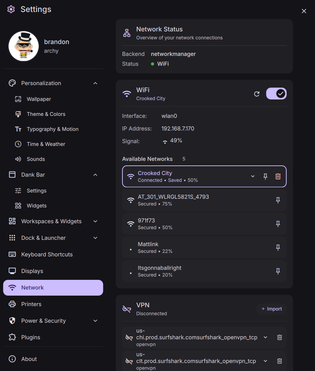This screenshot has width=315, height=371.
Task: Pin the AT_301_WLRGL5821S_4793 network
Action: pos(278,200)
